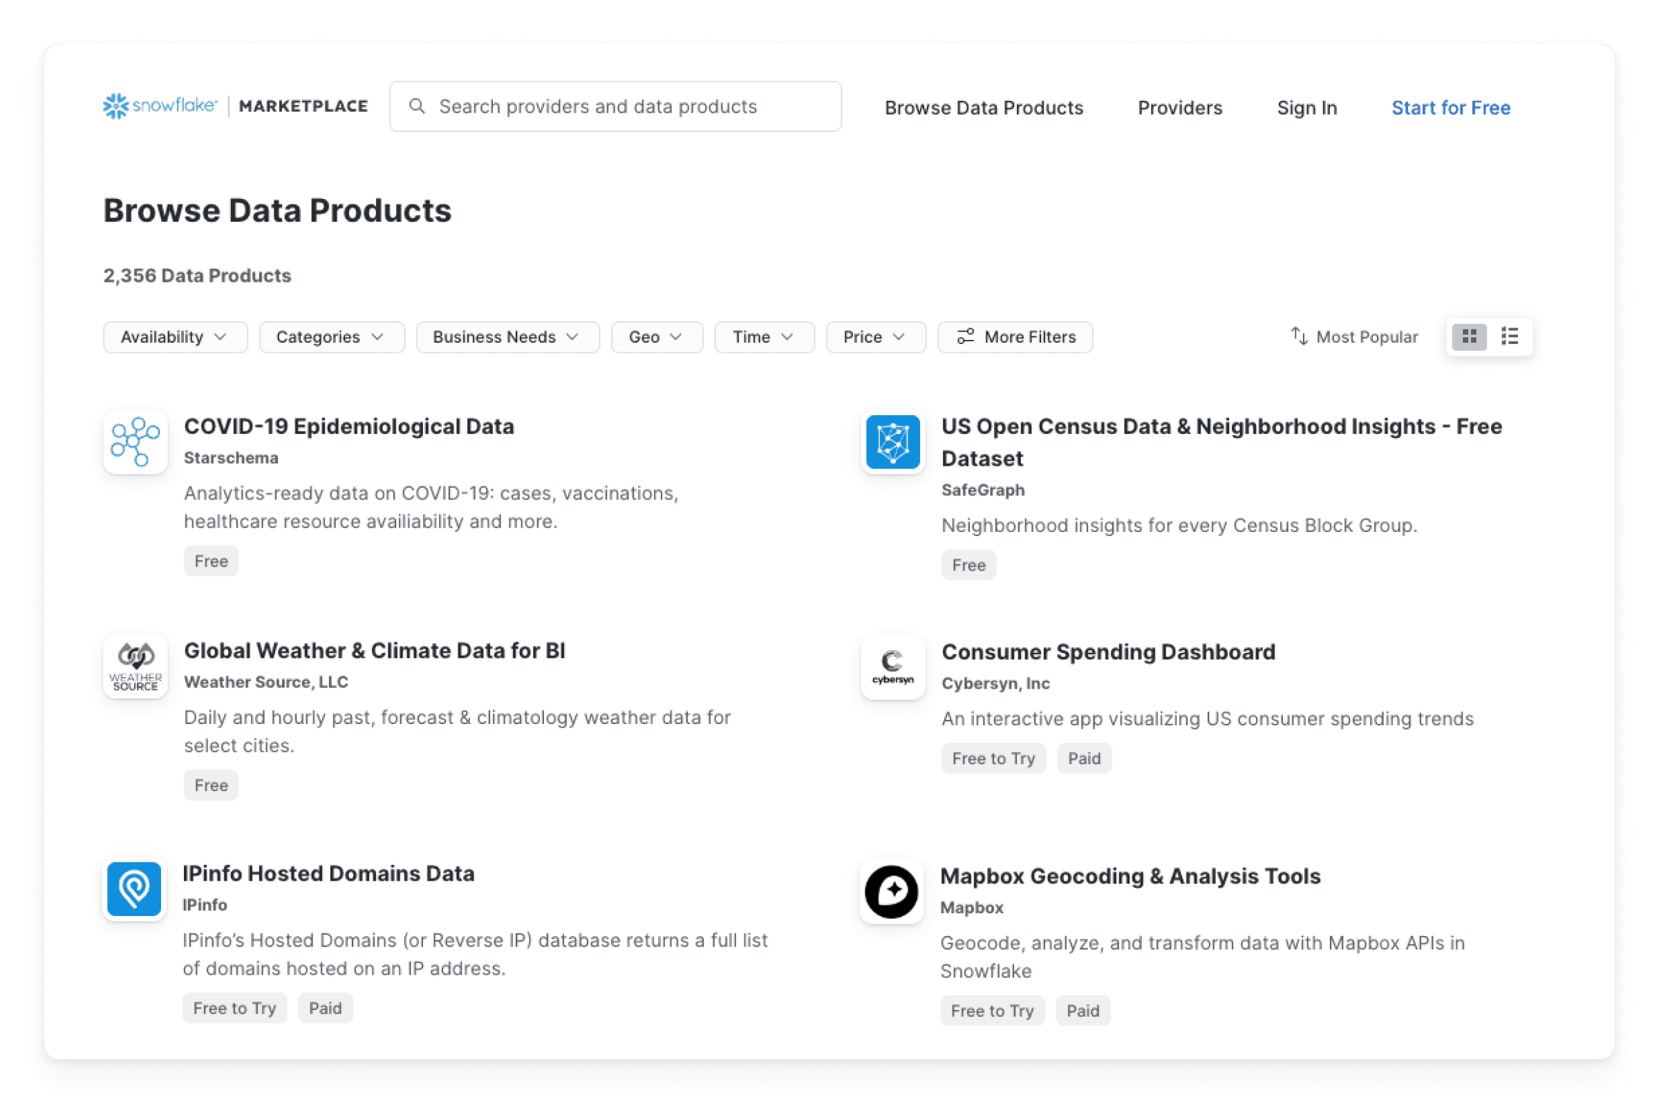Image resolution: width=1659 pixels, height=1115 pixels.
Task: Click the Starschema COVID-19 product icon
Action: [x=135, y=441]
